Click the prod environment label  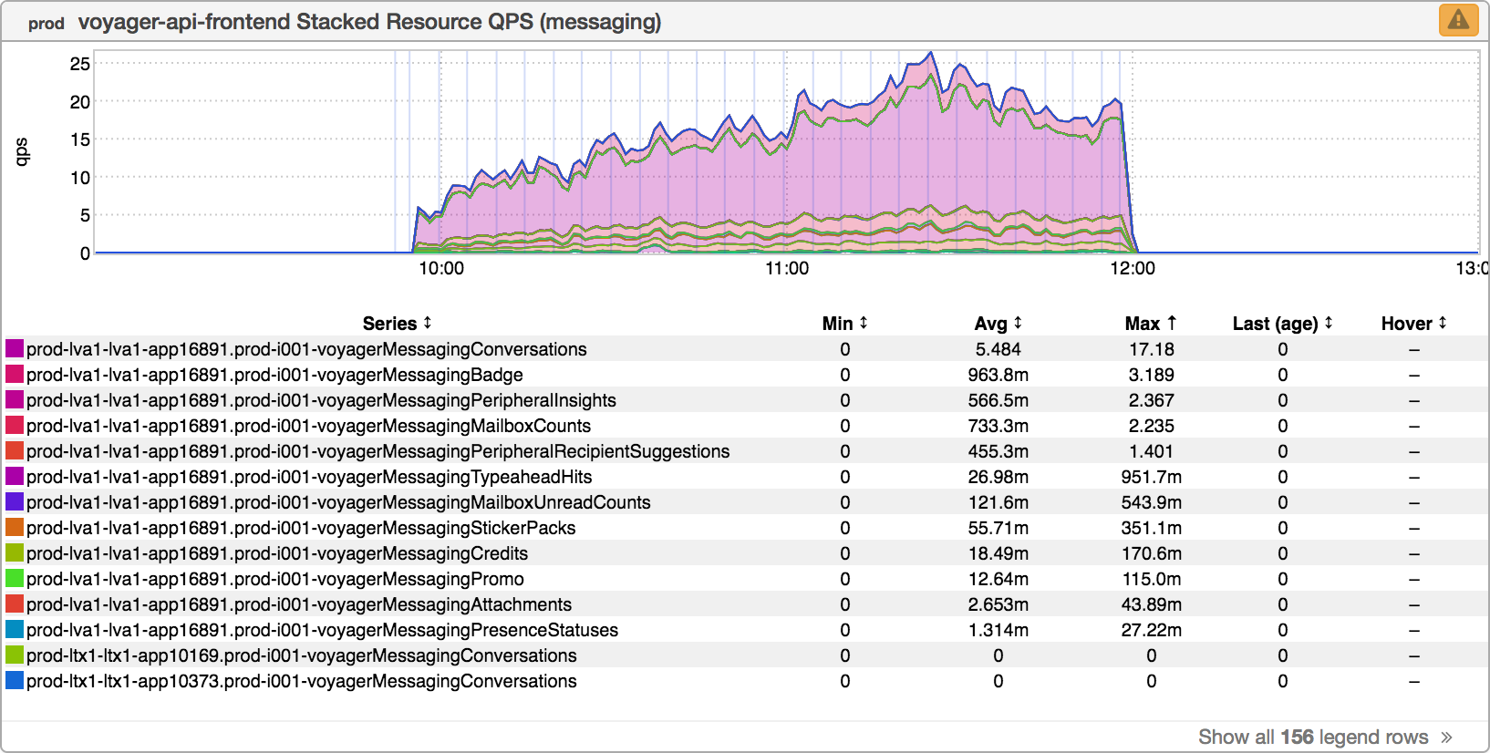[46, 24]
